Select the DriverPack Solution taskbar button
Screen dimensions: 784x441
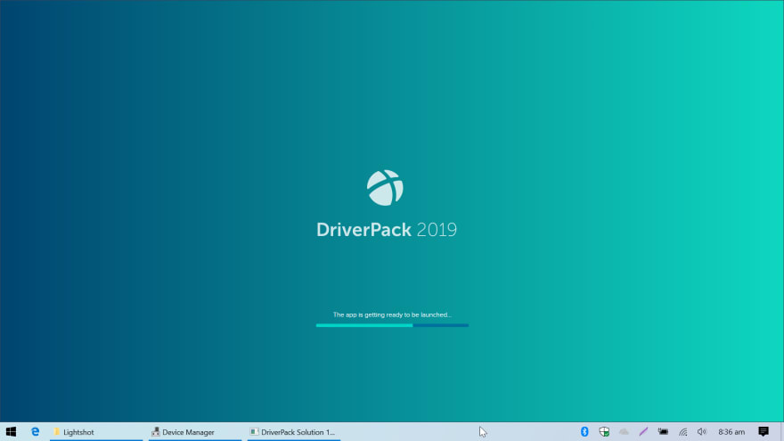[294, 431]
